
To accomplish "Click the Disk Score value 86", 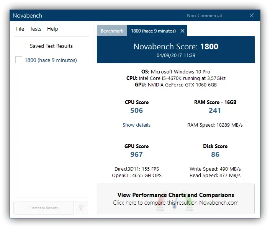I will pos(215,155).
